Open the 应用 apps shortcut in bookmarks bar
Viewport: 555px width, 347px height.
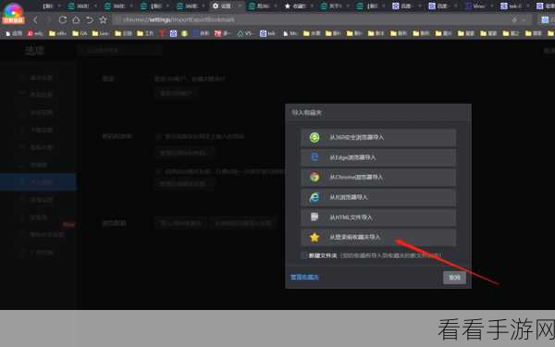coord(14,33)
